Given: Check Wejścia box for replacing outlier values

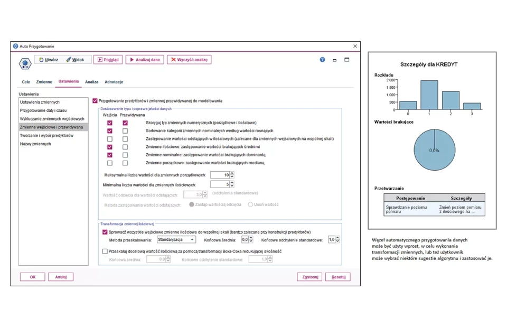Looking at the screenshot, I should (x=110, y=138).
